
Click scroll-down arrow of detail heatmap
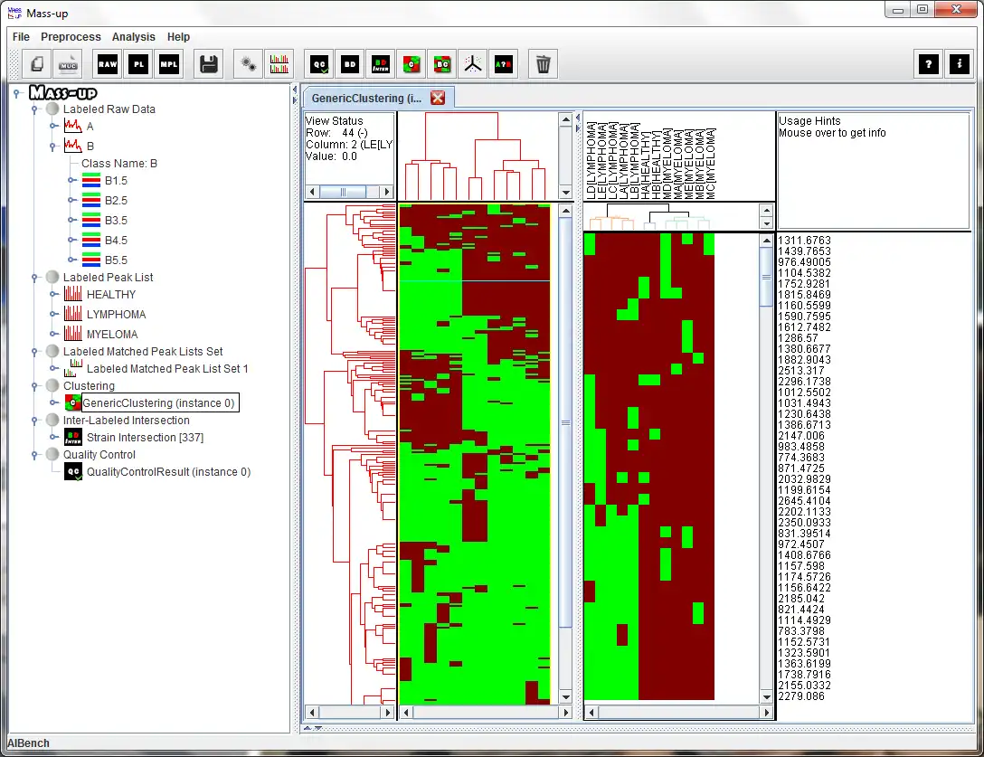point(766,696)
